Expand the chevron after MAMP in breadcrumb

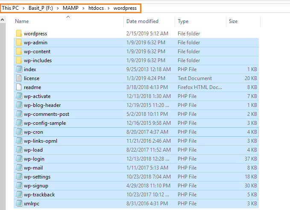(83, 8)
